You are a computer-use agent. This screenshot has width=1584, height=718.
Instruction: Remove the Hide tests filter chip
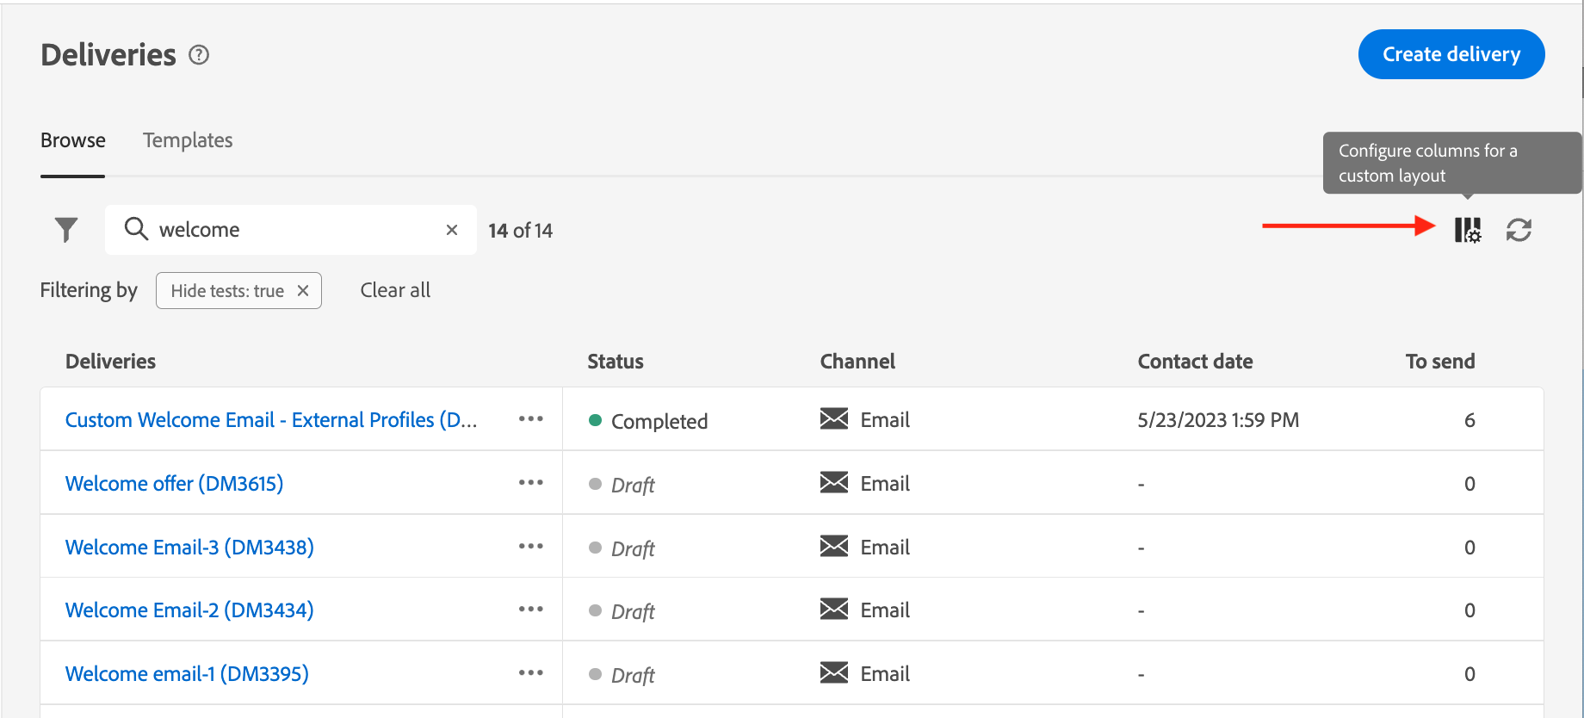(x=303, y=291)
